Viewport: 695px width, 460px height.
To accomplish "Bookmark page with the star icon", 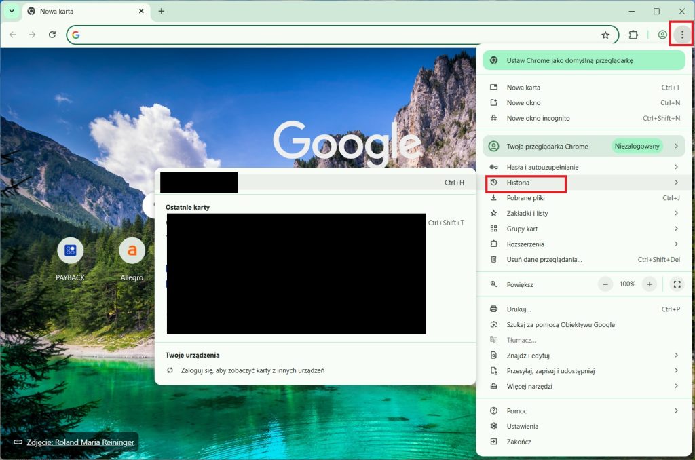I will [605, 35].
